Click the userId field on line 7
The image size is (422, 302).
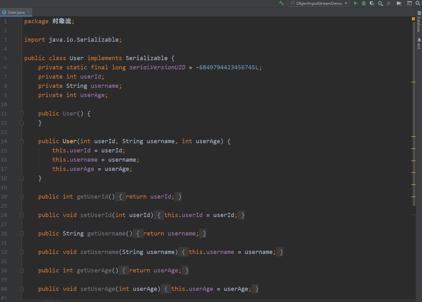(x=91, y=77)
